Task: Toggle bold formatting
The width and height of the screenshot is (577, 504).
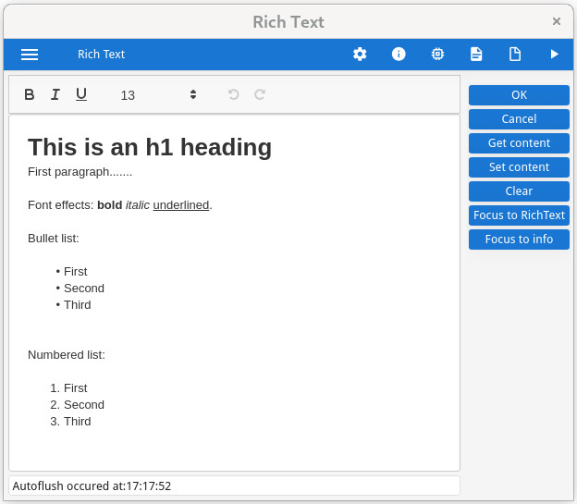Action: click(30, 94)
